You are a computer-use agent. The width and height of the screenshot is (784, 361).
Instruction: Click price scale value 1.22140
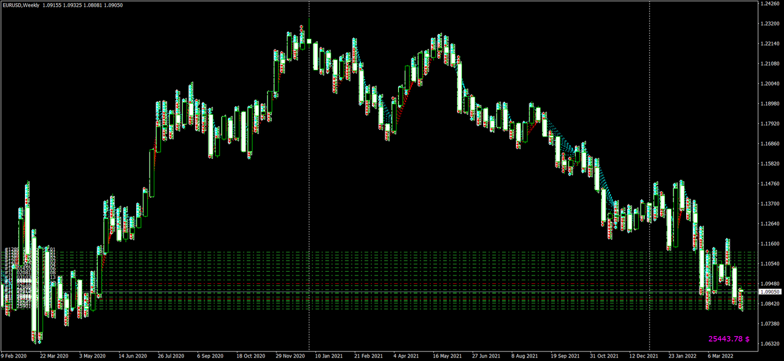click(769, 44)
